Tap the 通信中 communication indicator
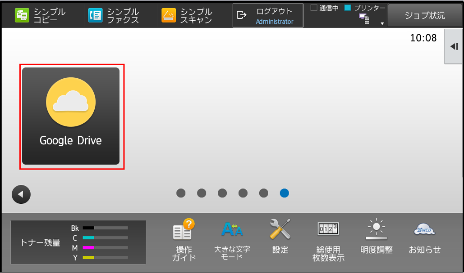This screenshot has height=273, width=464. click(x=324, y=8)
